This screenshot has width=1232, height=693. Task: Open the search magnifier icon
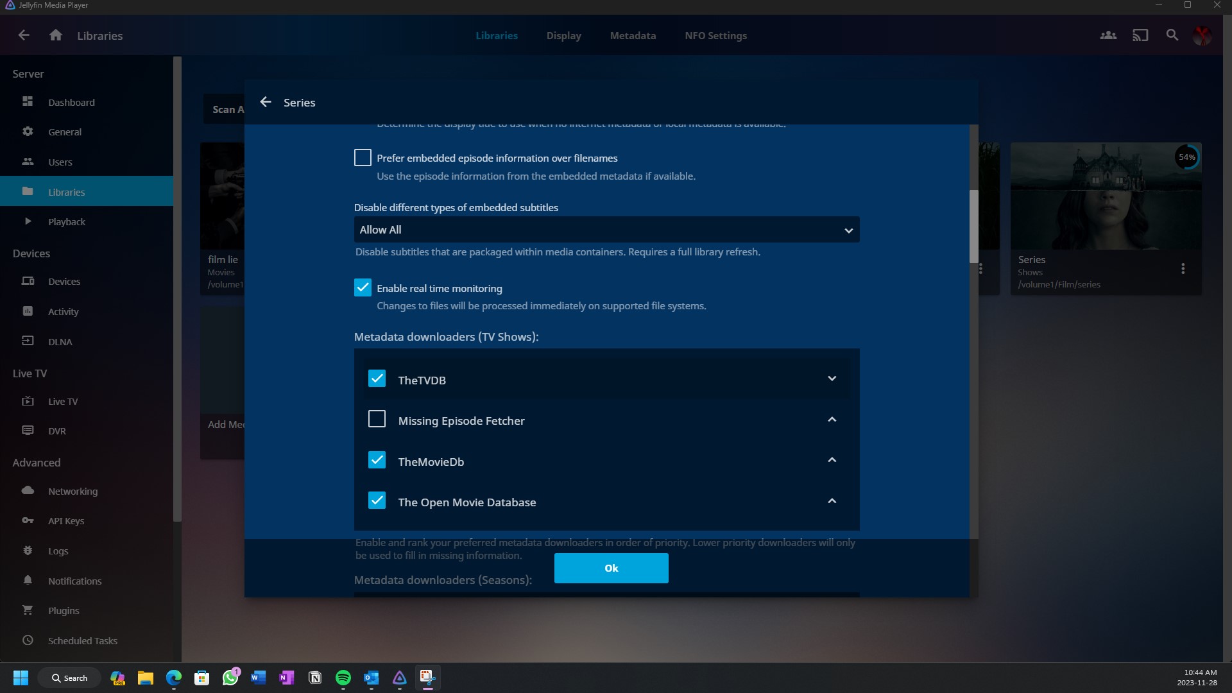1172,35
